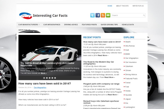This screenshot has height=109, width=164.
Task: Open Audi in Explore list
Action: point(127,50)
